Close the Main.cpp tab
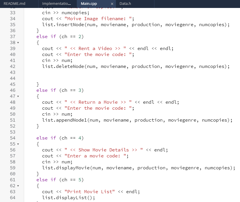Screen dimensions: 240x202 coord(112,4)
